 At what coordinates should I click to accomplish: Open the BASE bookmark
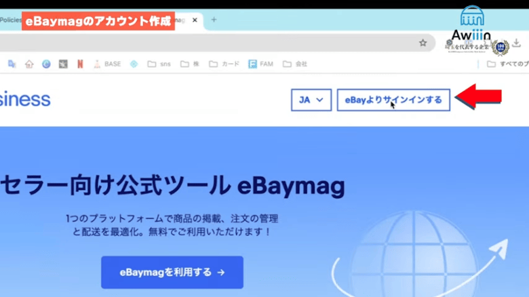click(x=107, y=64)
